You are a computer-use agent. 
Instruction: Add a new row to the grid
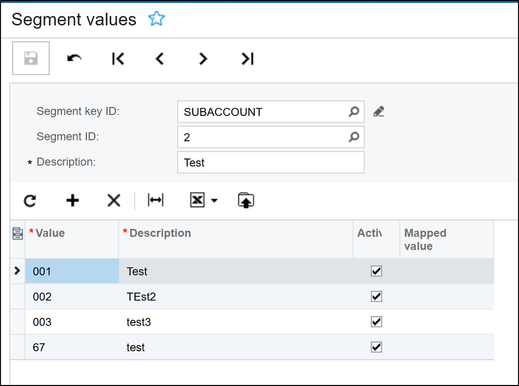tap(73, 201)
